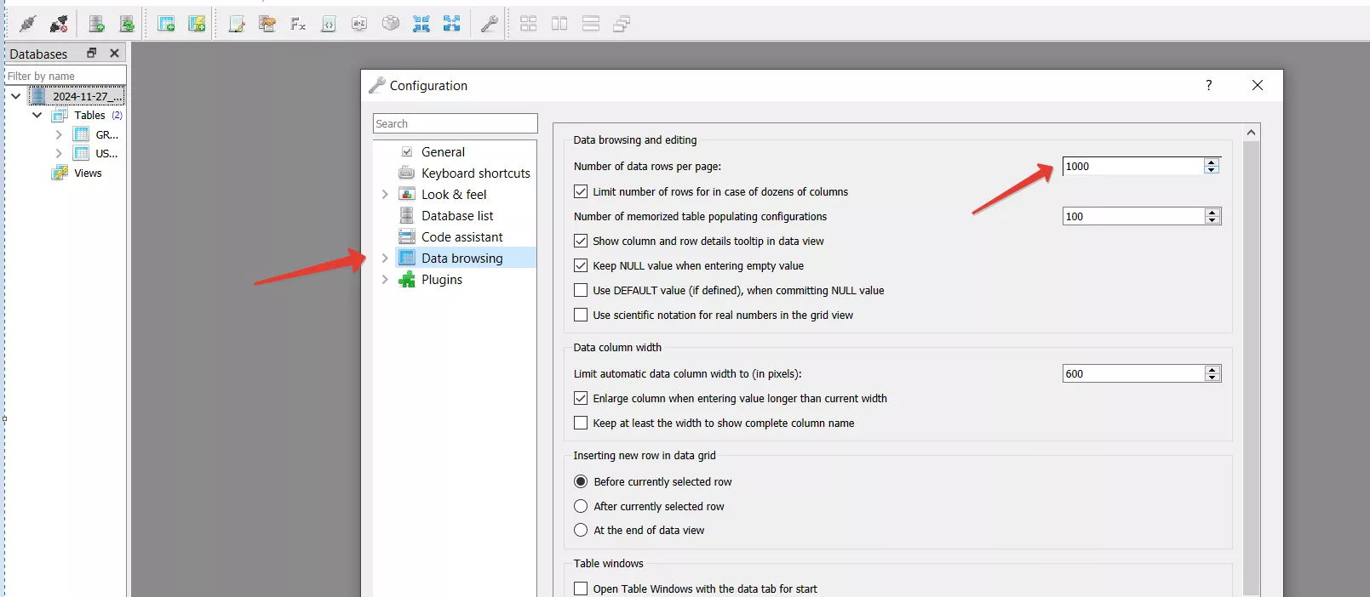1370x597 pixels.
Task: Select Data browsing configuration section
Action: (x=462, y=258)
